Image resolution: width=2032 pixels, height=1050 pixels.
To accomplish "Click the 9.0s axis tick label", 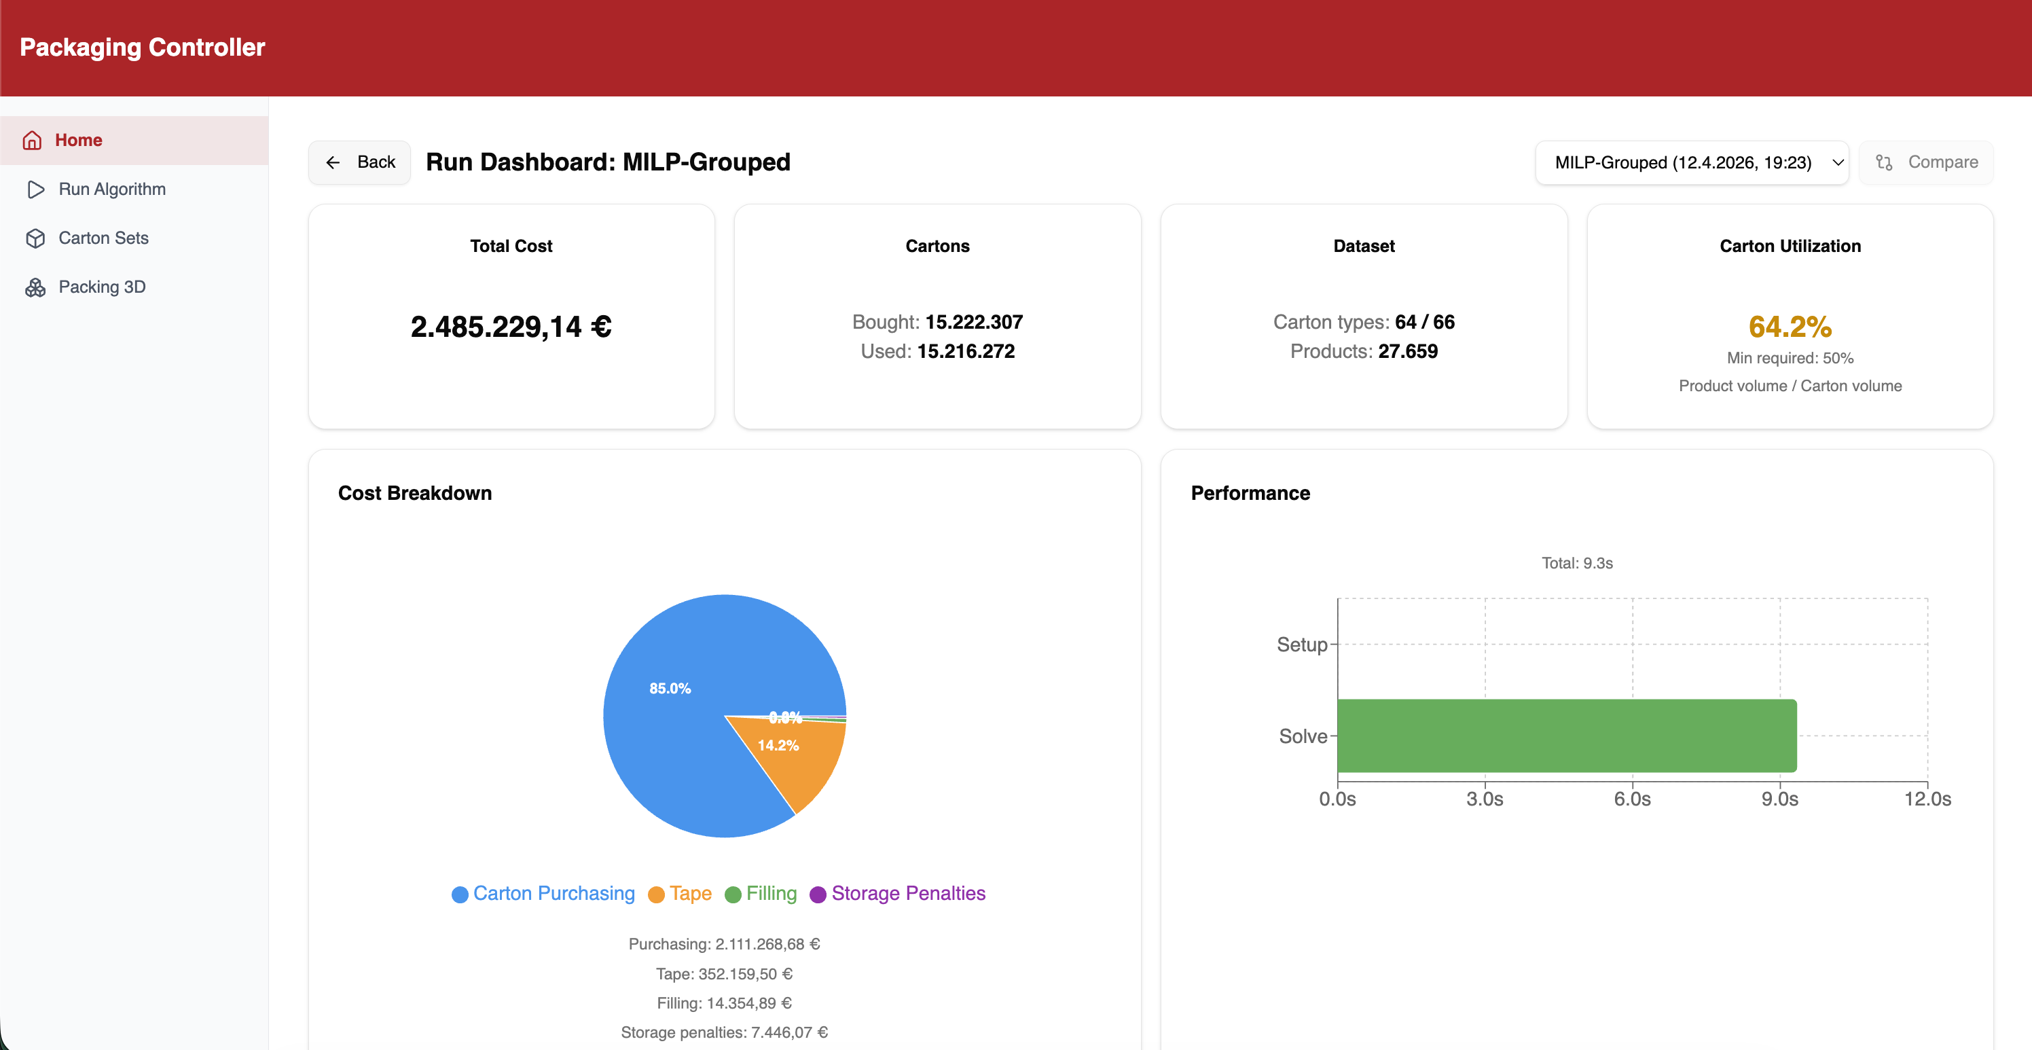I will point(1779,799).
